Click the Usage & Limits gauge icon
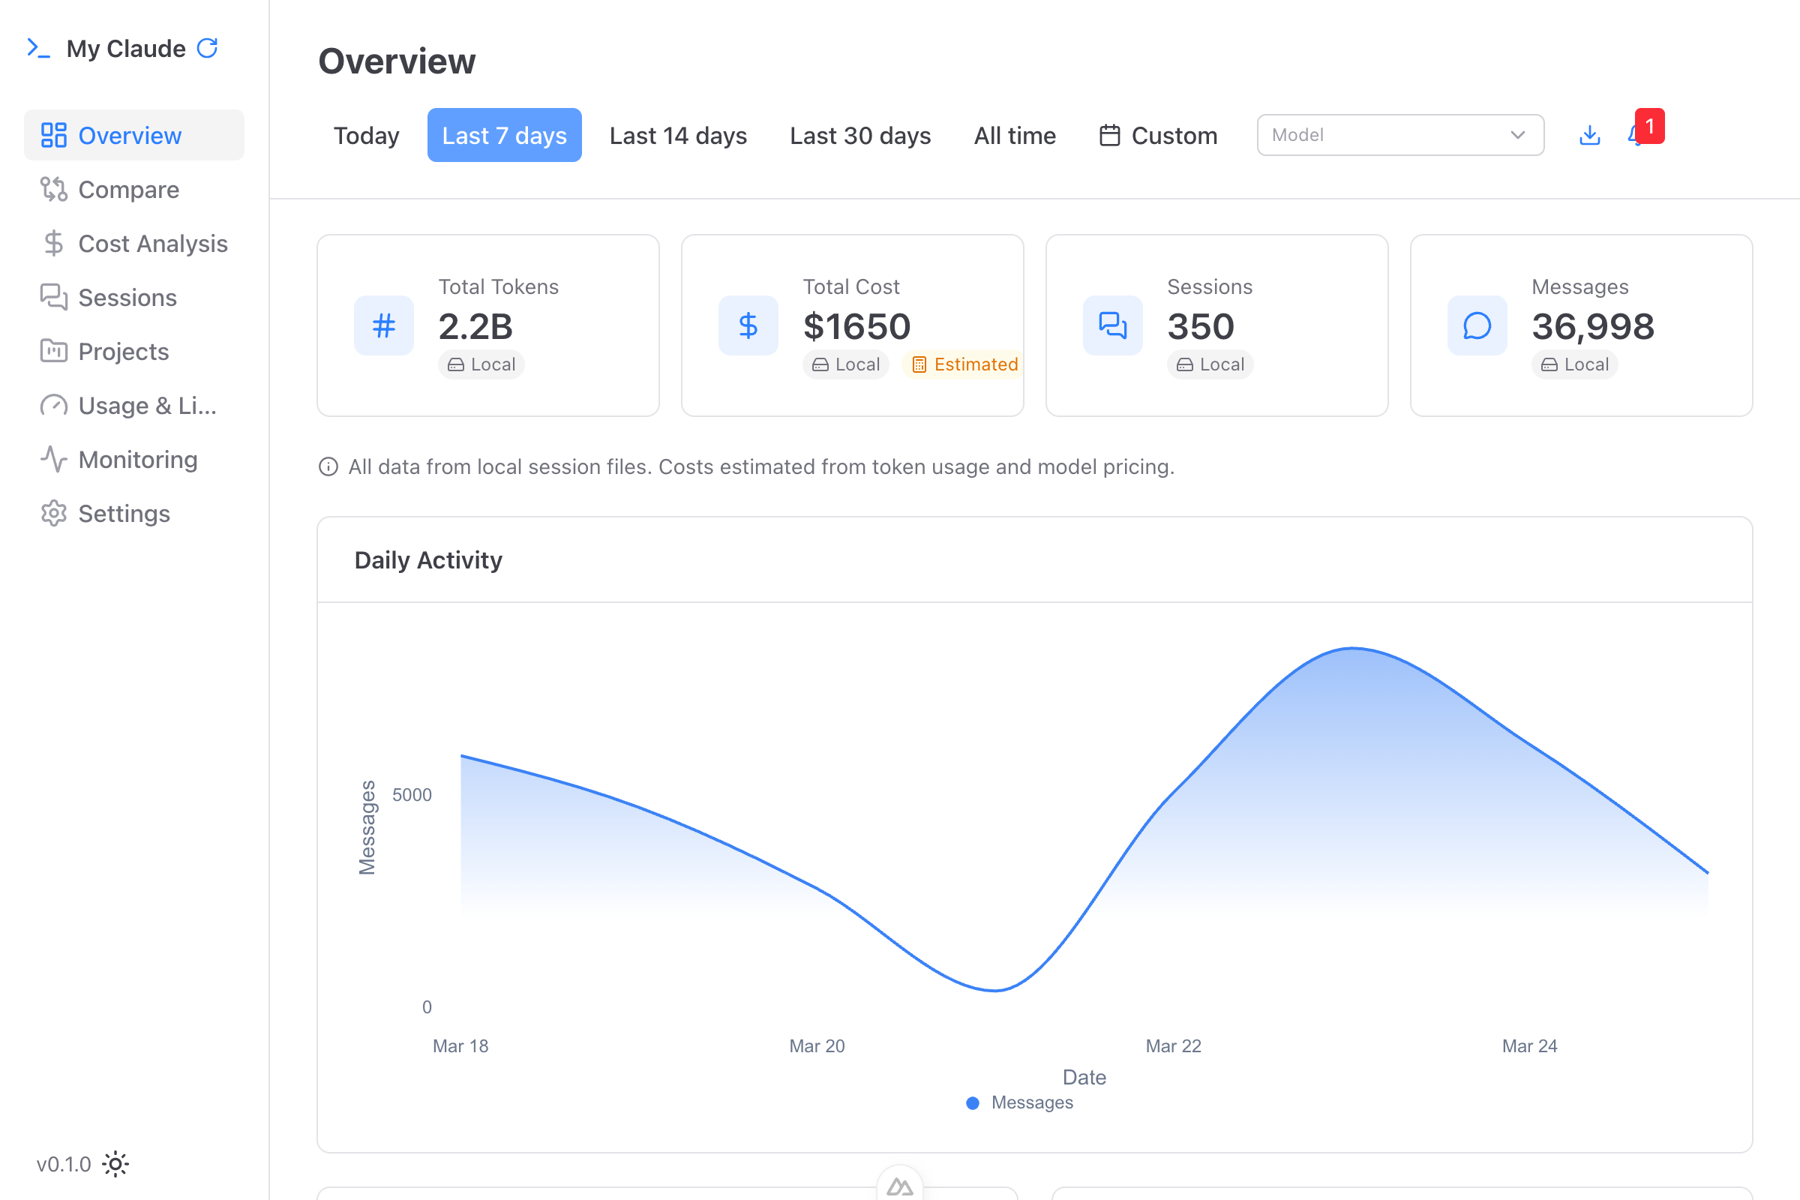This screenshot has height=1200, width=1800. point(53,405)
